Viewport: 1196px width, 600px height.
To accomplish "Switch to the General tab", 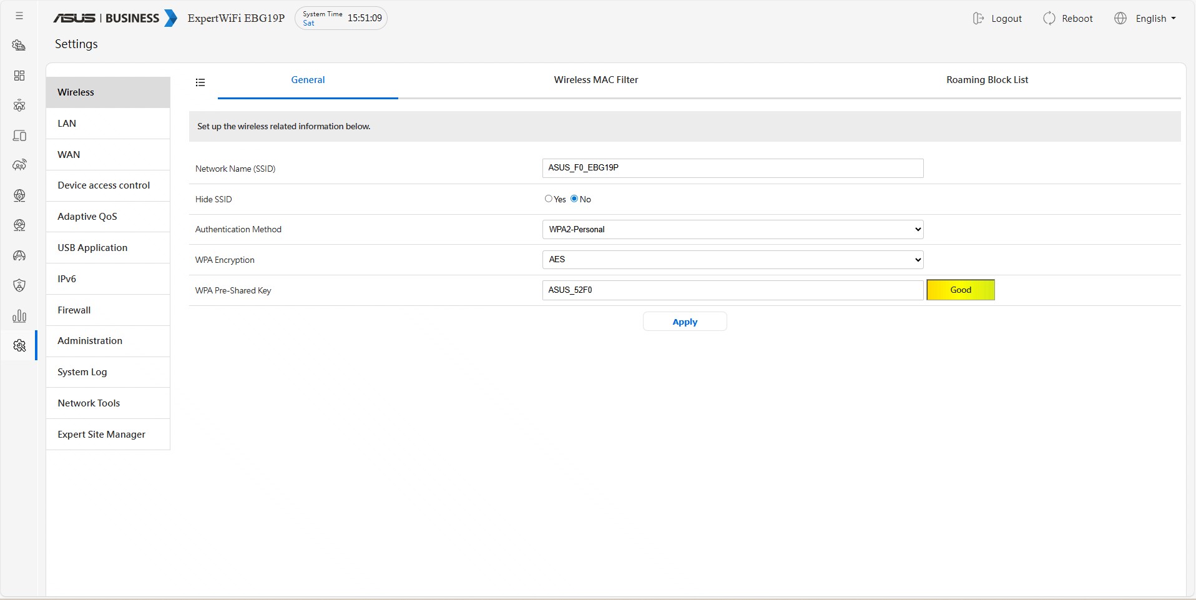I will [308, 80].
